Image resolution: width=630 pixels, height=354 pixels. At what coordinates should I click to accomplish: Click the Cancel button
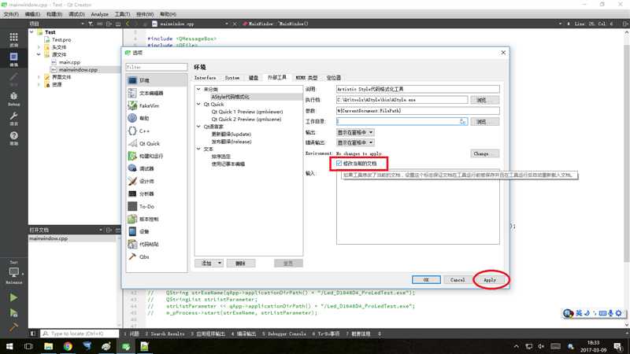coord(458,280)
